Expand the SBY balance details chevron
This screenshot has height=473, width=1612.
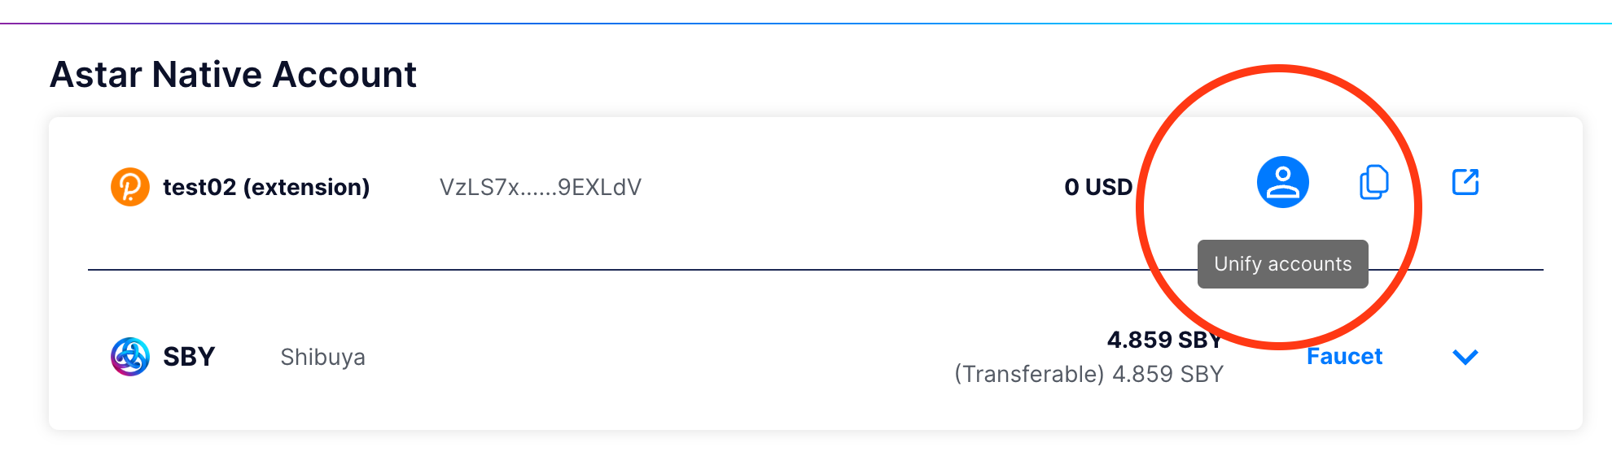click(x=1465, y=357)
